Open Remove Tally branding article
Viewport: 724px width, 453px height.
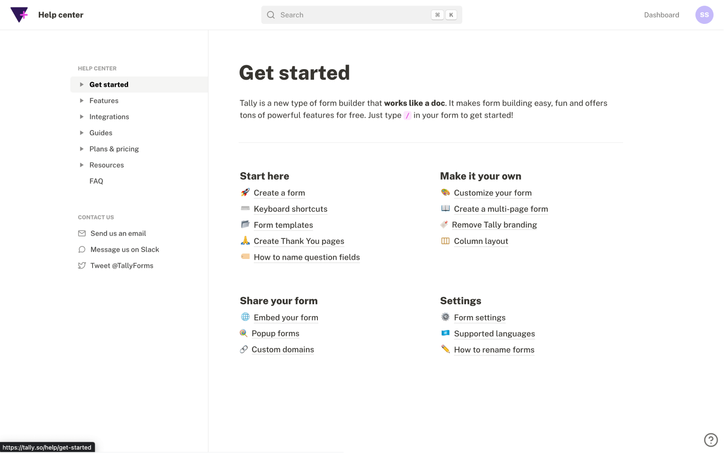(x=494, y=225)
